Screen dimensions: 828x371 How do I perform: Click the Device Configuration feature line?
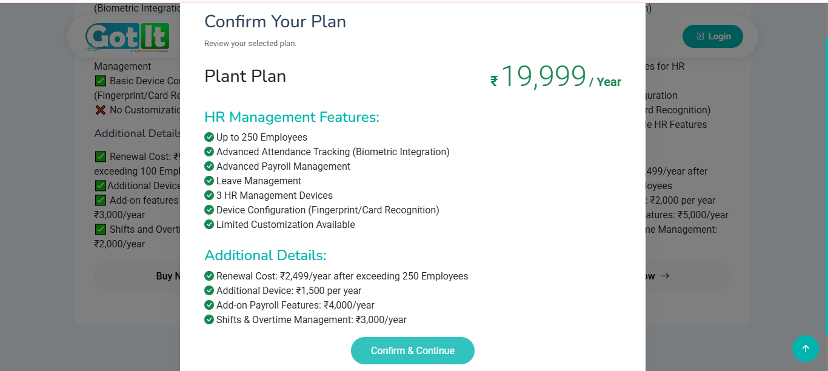point(327,210)
